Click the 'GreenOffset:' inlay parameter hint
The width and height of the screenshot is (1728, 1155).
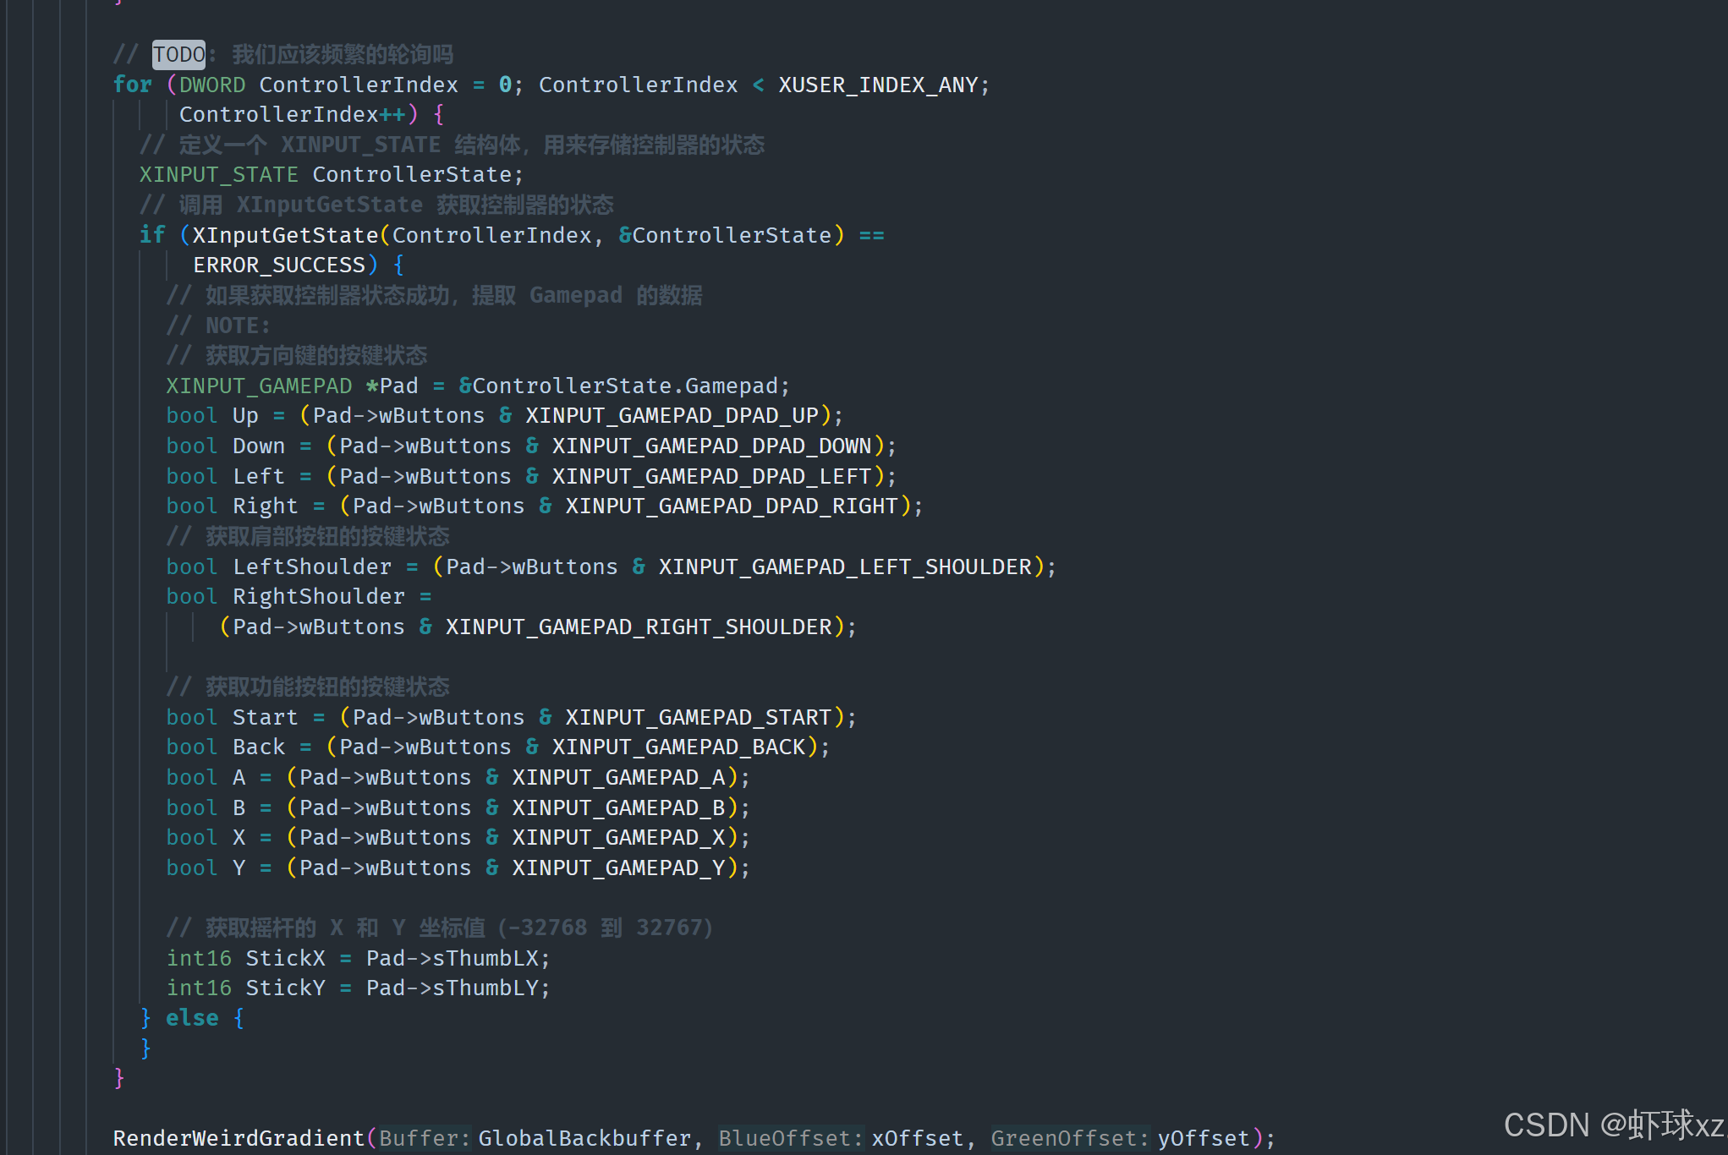(1071, 1138)
